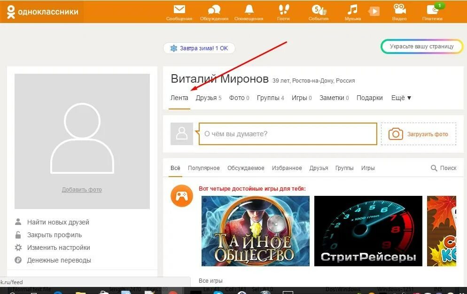Viewport: 467px width, 294px height.
Task: Open Денежные переводы link
Action: tap(59, 260)
